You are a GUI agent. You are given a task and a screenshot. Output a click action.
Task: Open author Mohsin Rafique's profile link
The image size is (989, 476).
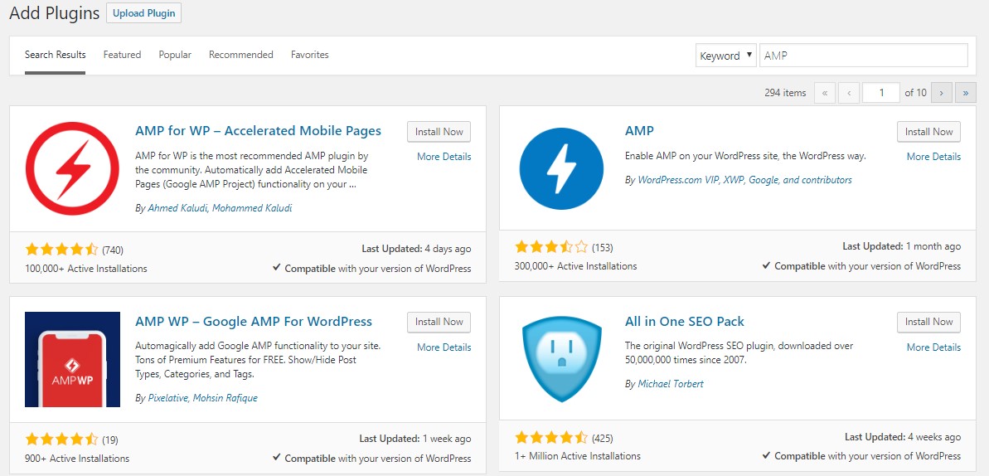coord(225,398)
